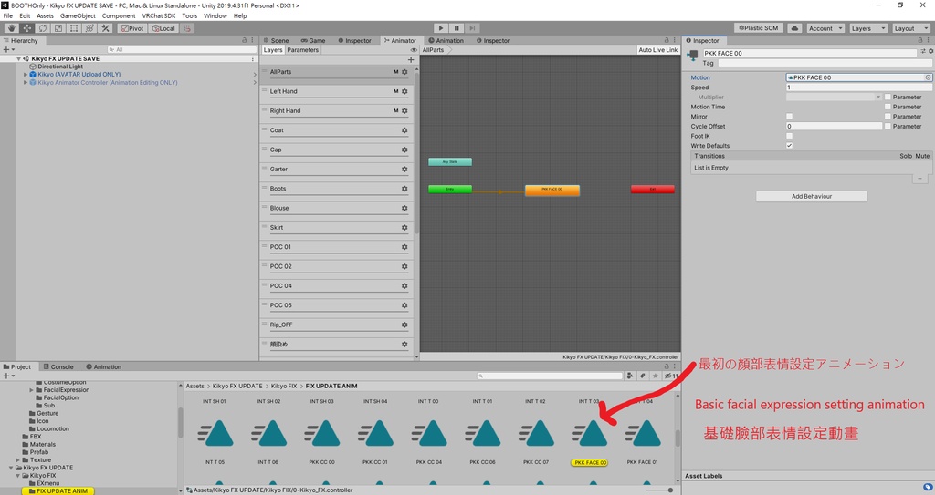Image resolution: width=935 pixels, height=495 pixels.
Task: Disable the Write Defaults checkbox
Action: click(x=789, y=145)
